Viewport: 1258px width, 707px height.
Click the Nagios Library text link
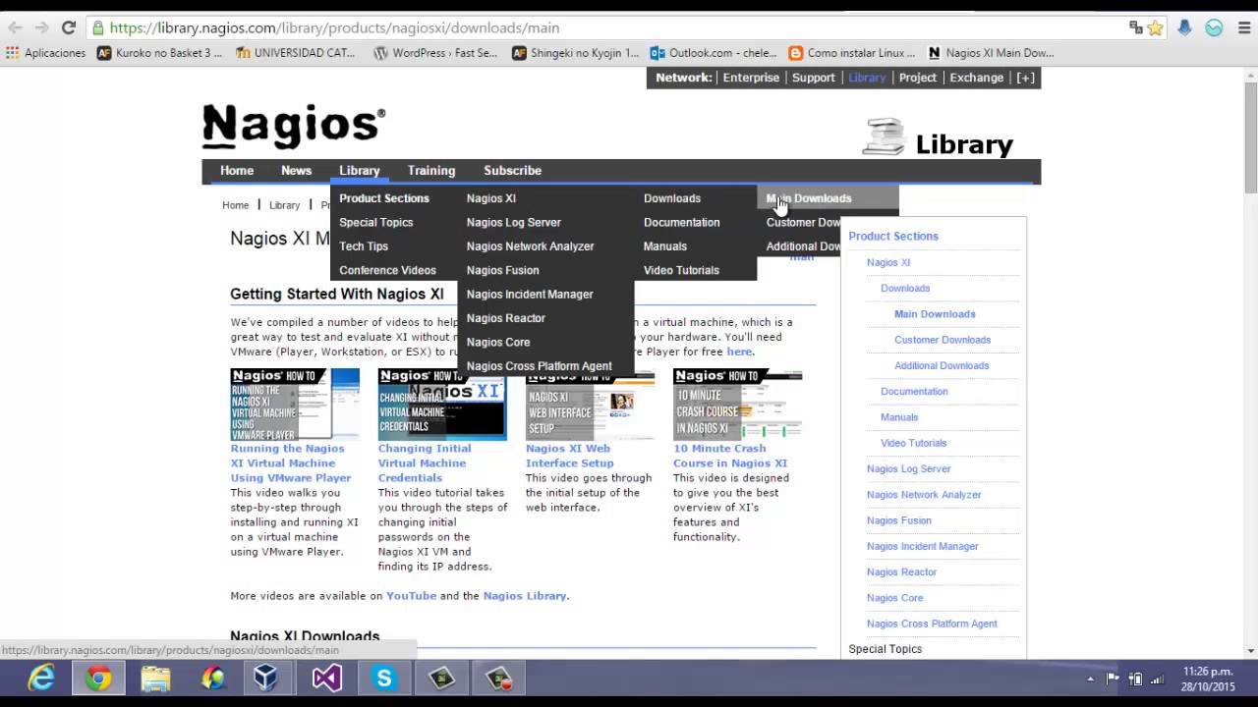tap(525, 596)
